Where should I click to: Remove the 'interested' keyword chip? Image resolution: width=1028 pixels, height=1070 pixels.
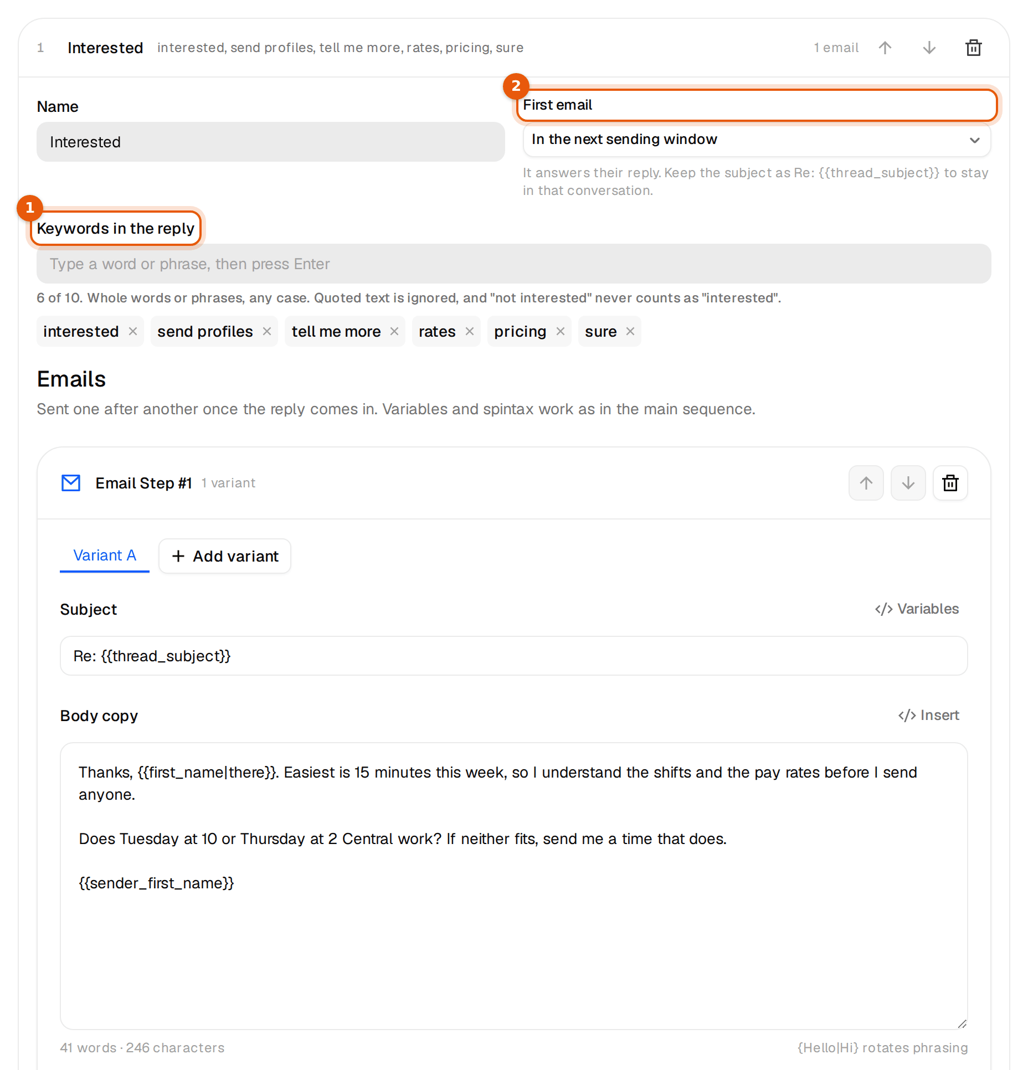coord(133,331)
